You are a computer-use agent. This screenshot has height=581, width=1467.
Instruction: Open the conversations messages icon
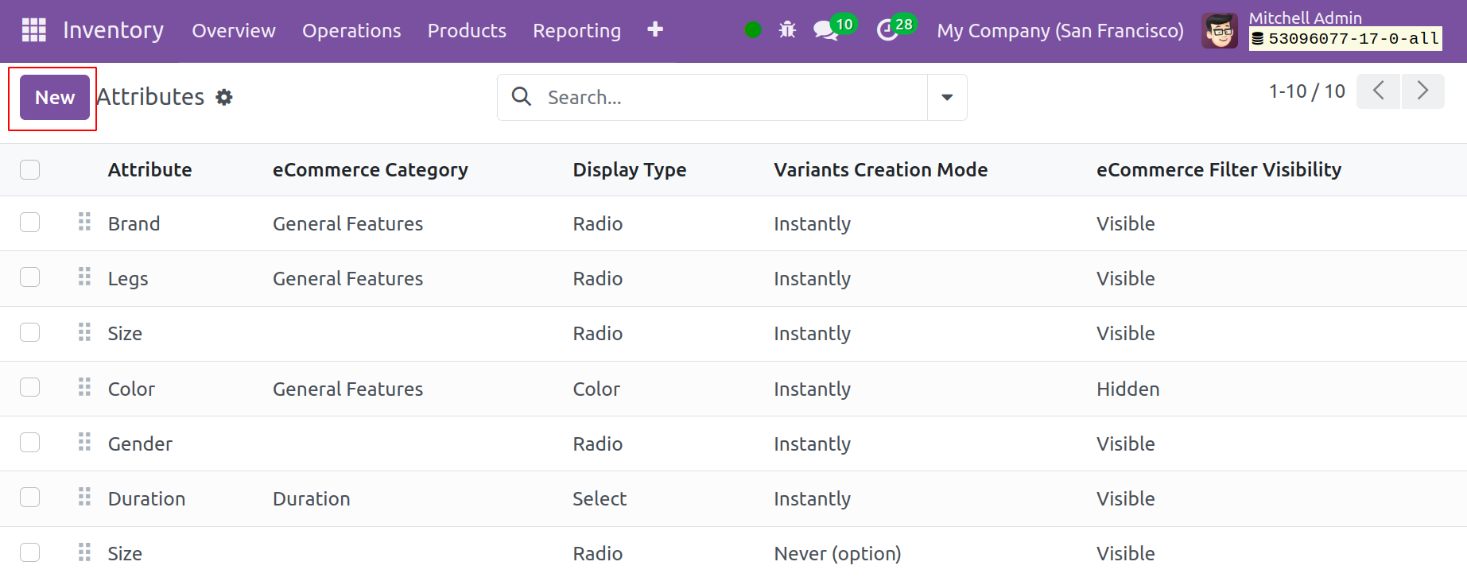(x=826, y=31)
